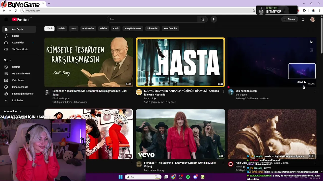This screenshot has height=181, width=323.
Task: Open the Everybody Scream video thumbnail
Action: click(180, 134)
